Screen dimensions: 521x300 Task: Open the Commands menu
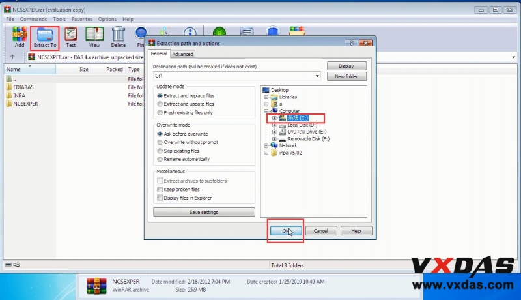pos(33,19)
